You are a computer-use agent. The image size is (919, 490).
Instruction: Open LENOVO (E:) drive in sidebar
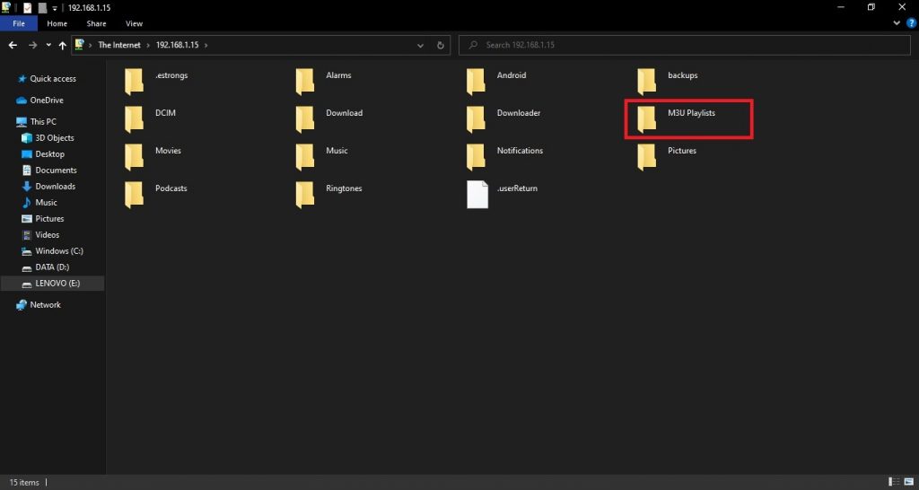coord(57,283)
